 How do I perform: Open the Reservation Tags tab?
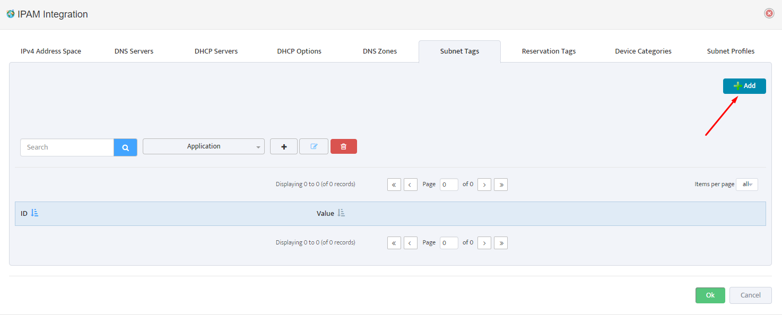click(x=549, y=51)
